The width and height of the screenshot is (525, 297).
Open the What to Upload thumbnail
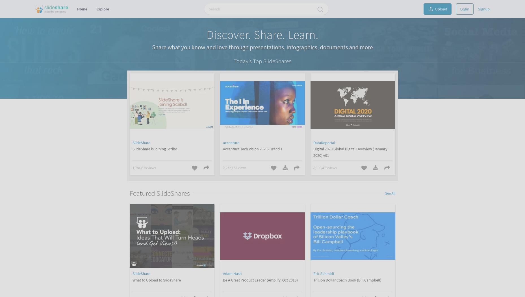(x=172, y=236)
